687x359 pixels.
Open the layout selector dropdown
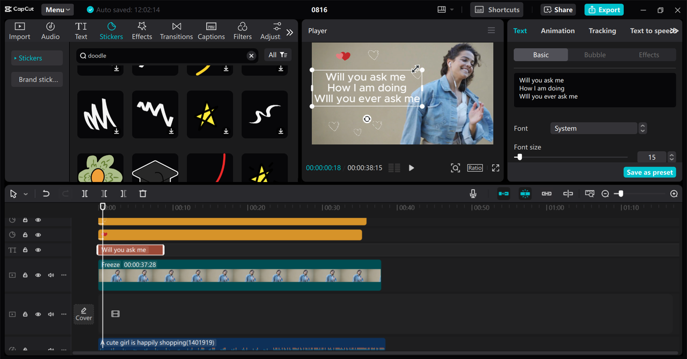coord(445,10)
